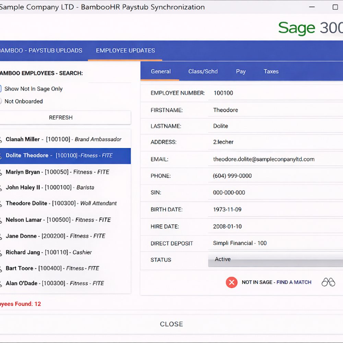
Task: Click the Employee Number field 100100
Action: (275, 93)
